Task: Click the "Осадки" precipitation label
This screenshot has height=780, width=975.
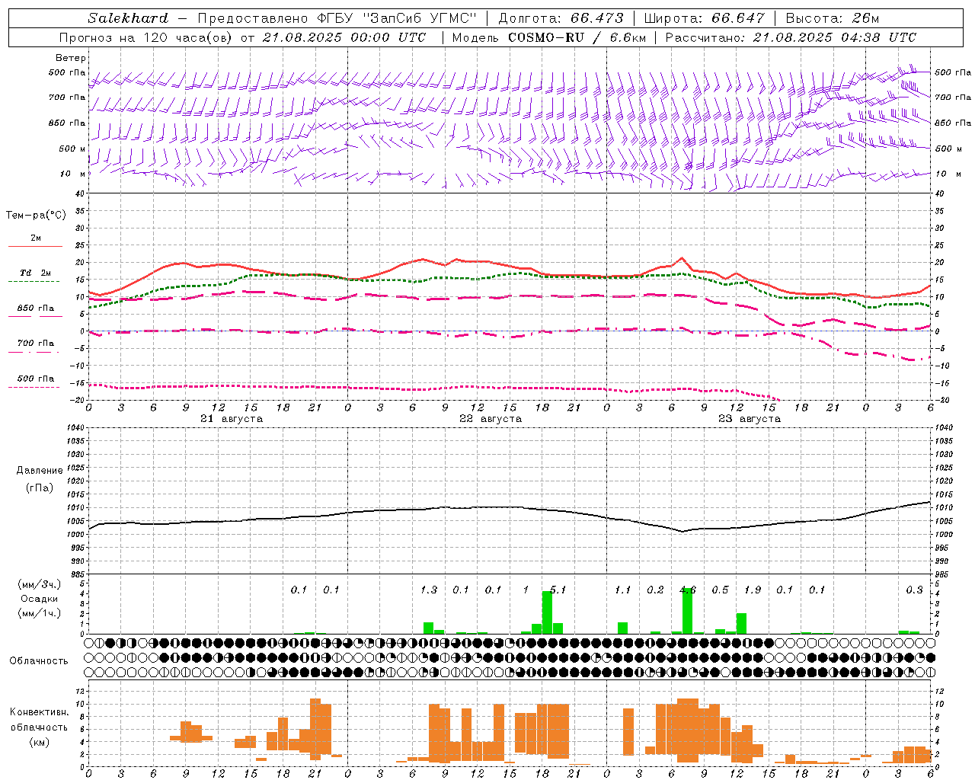Action: click(x=40, y=599)
